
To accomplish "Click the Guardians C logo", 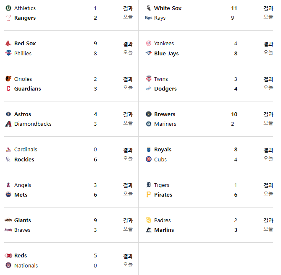I will [8, 88].
